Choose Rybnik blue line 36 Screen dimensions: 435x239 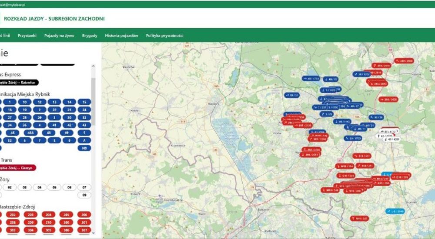coord(25,125)
